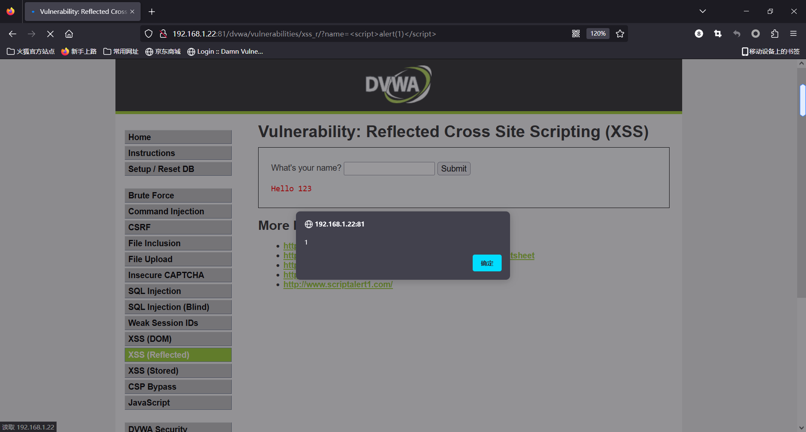Bookmark this page with the star icon
This screenshot has width=806, height=432.
coord(620,34)
